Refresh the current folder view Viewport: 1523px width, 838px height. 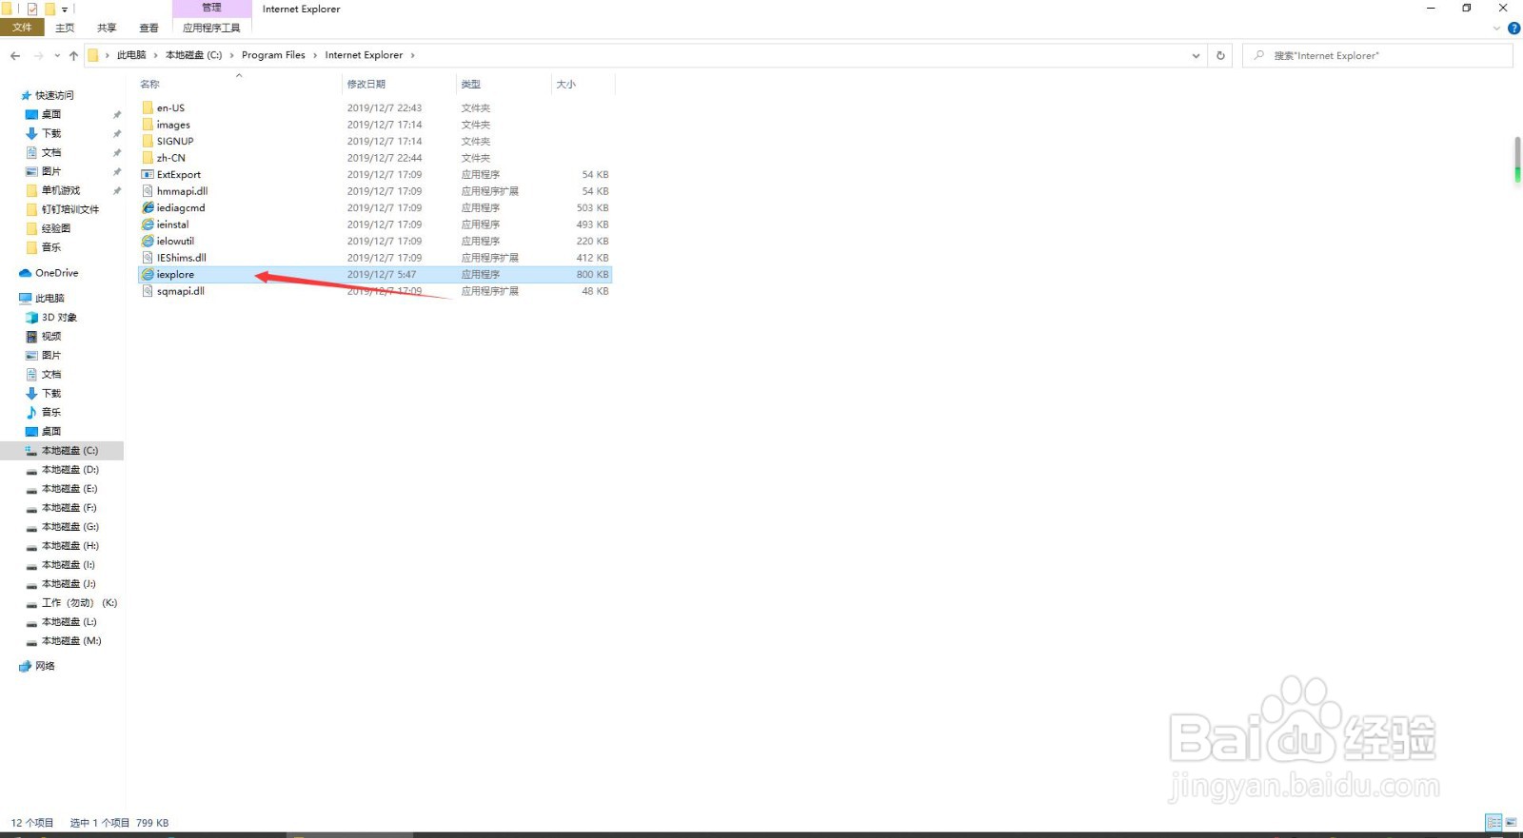click(1220, 55)
